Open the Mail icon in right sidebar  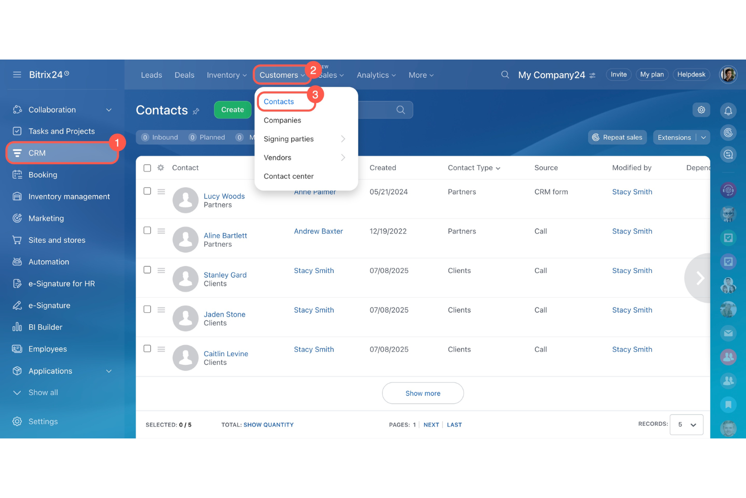tap(728, 333)
